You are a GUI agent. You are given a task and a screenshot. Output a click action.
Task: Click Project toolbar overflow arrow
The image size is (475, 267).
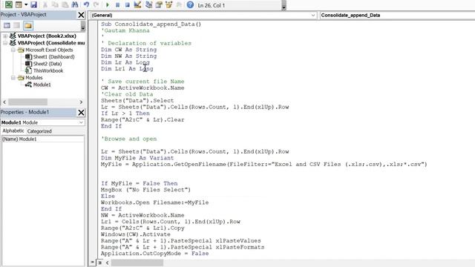click(x=83, y=27)
